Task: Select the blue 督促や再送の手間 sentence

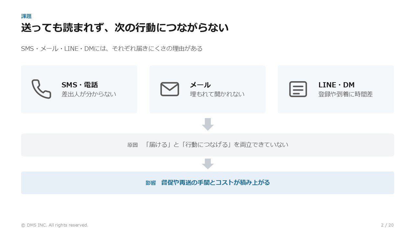Action: coord(215,183)
